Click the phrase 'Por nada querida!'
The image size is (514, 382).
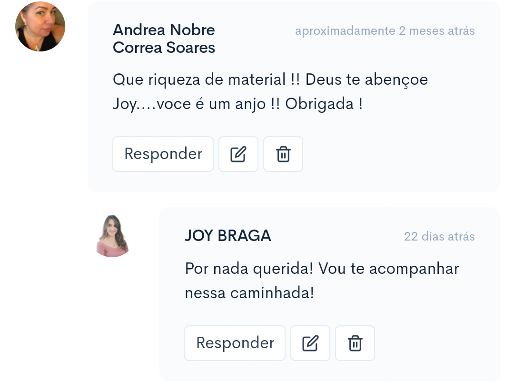point(249,269)
